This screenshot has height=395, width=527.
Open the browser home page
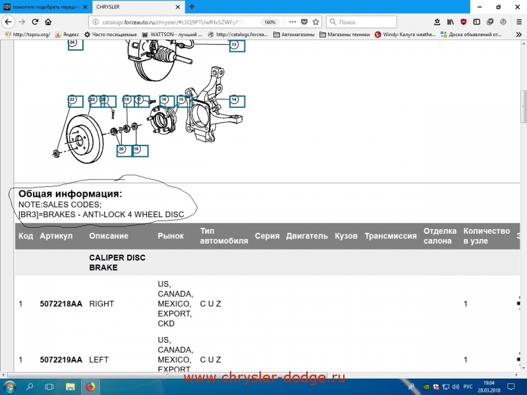coord(48,22)
